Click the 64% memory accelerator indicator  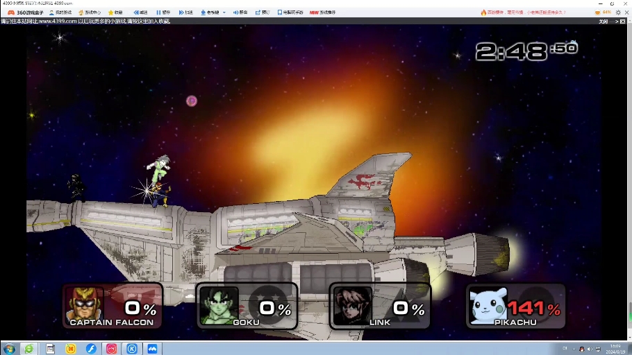[x=604, y=12]
